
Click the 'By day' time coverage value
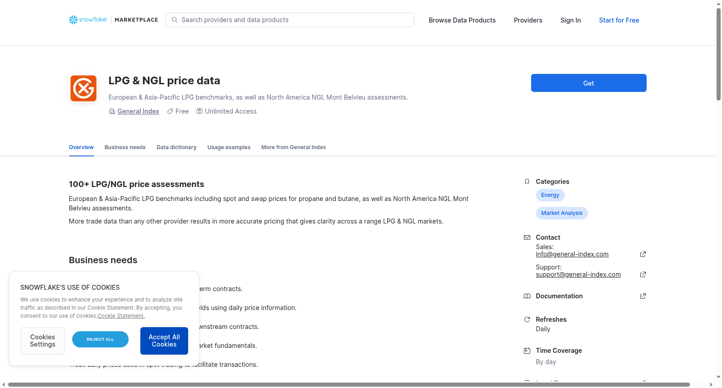coord(546,362)
